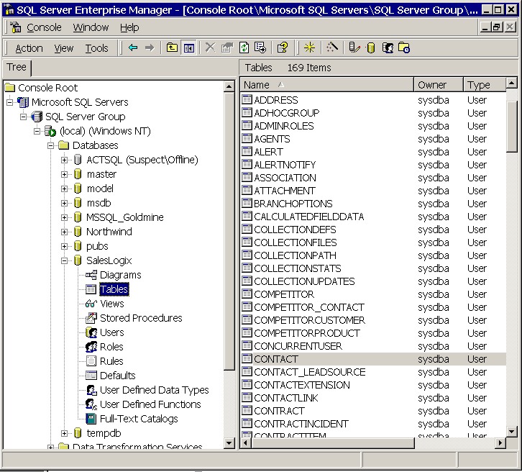Select the CALCULATEDFIELDDATA table name
This screenshot has height=472, width=522.
(x=308, y=217)
